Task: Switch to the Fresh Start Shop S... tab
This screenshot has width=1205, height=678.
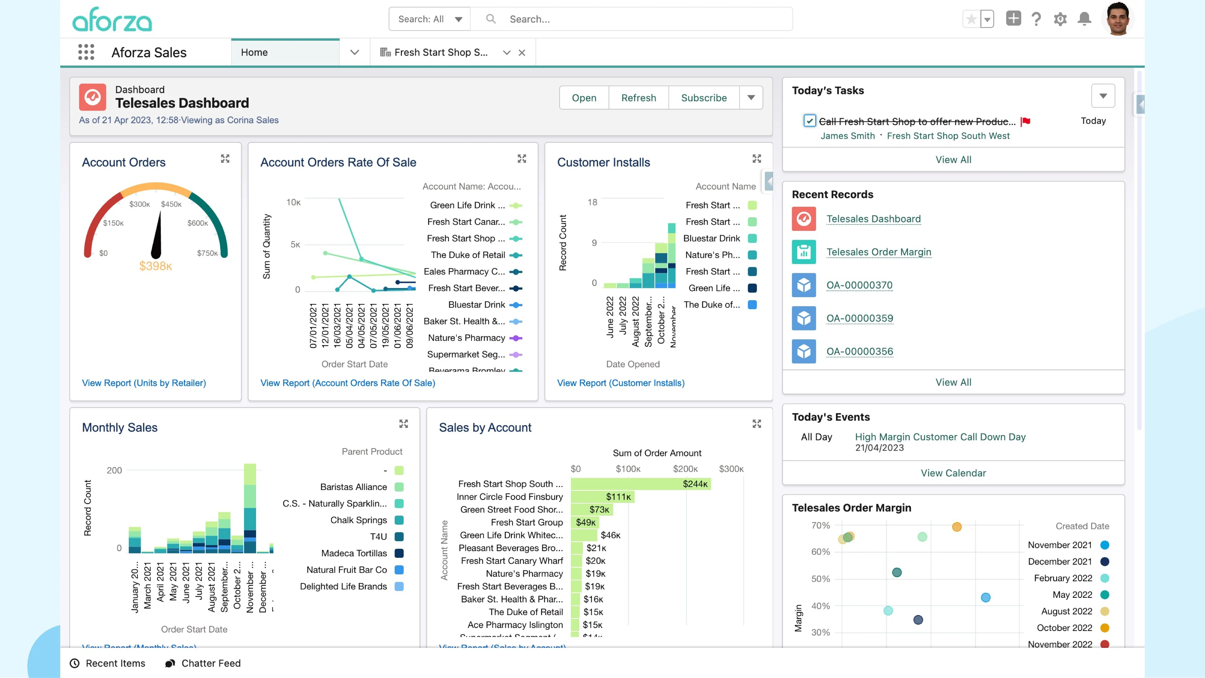Action: [441, 52]
